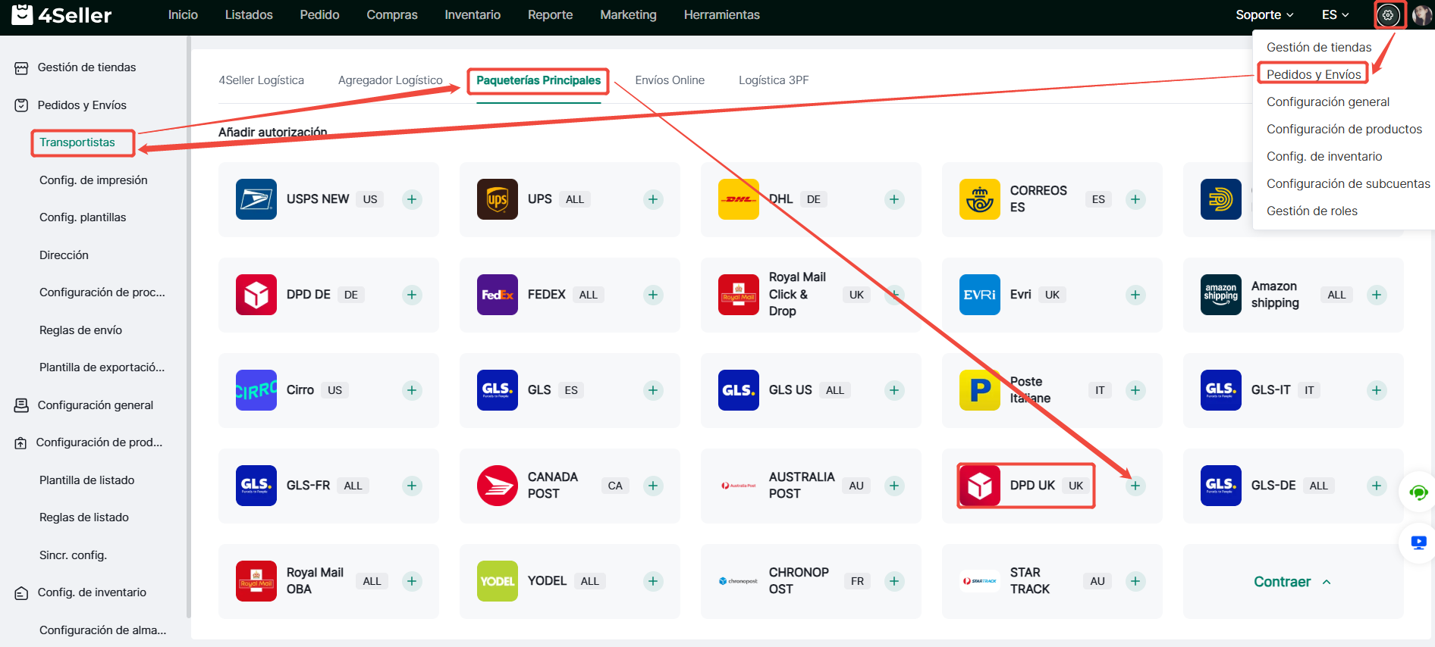Open Marketing in top navigation
This screenshot has height=647, width=1435.
(x=628, y=15)
